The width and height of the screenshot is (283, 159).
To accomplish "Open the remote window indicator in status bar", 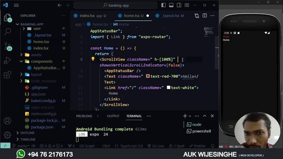I will coord(5,146).
